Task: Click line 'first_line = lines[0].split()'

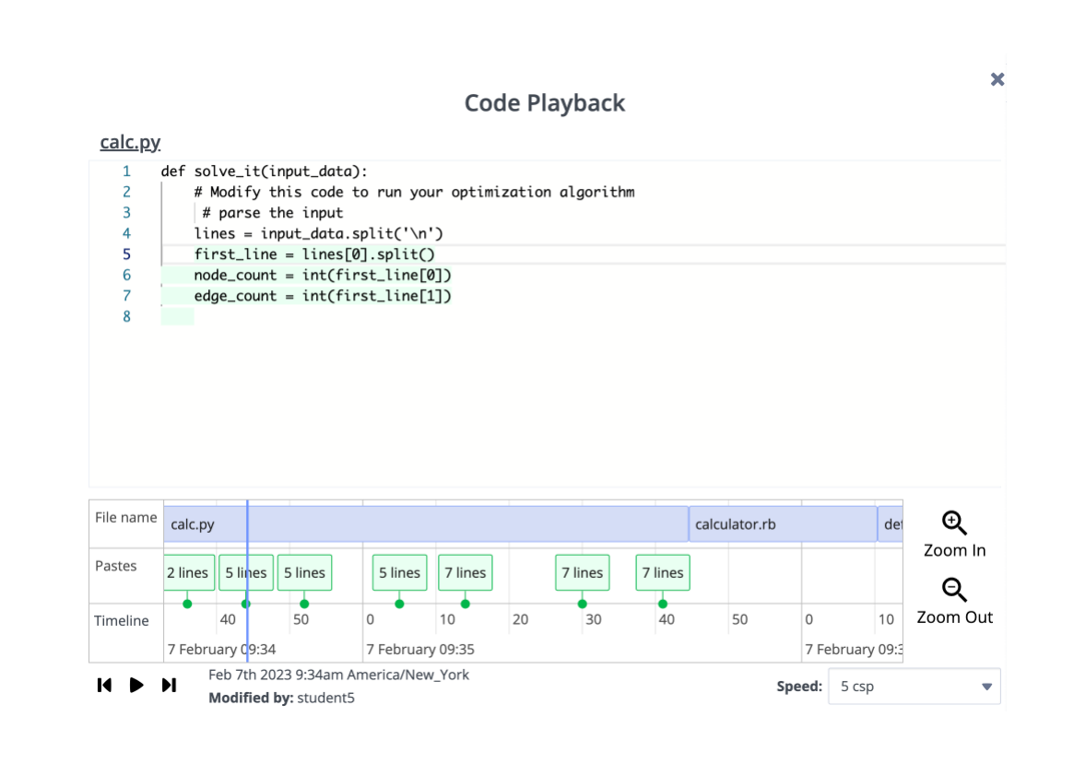Action: (x=314, y=254)
